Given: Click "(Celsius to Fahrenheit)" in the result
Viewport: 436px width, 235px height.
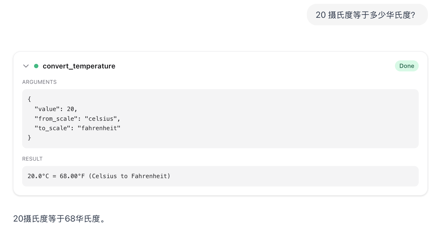Looking at the screenshot, I should pyautogui.click(x=129, y=176).
